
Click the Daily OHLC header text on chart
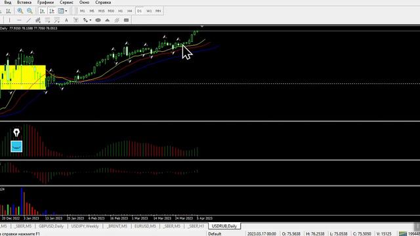(28, 28)
